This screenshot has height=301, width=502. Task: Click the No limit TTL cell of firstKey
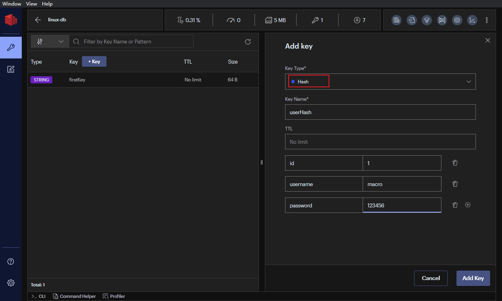(193, 80)
